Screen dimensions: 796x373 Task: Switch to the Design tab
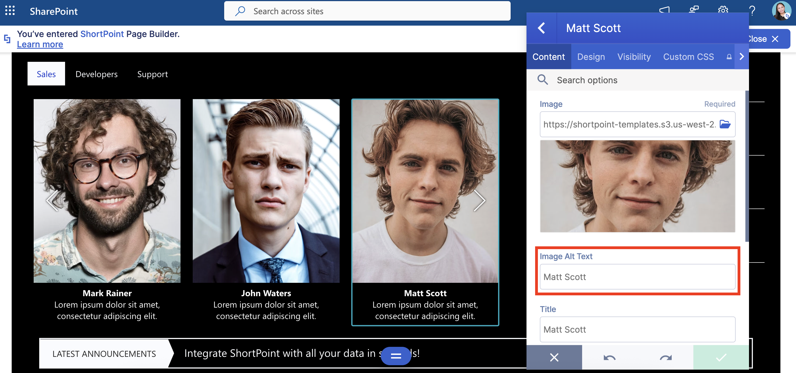[591, 57]
